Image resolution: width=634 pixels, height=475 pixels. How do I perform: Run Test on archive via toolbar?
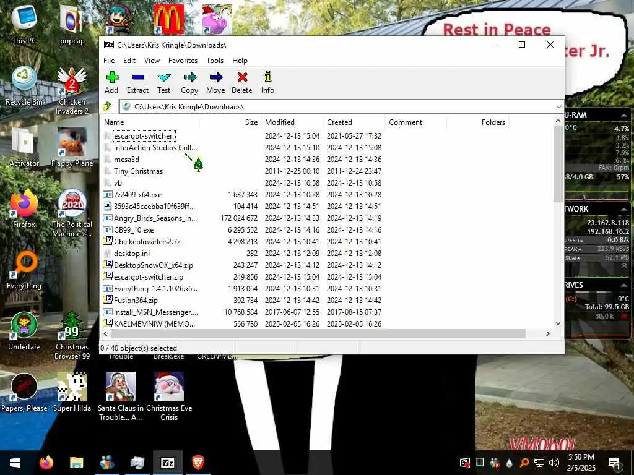pos(163,82)
